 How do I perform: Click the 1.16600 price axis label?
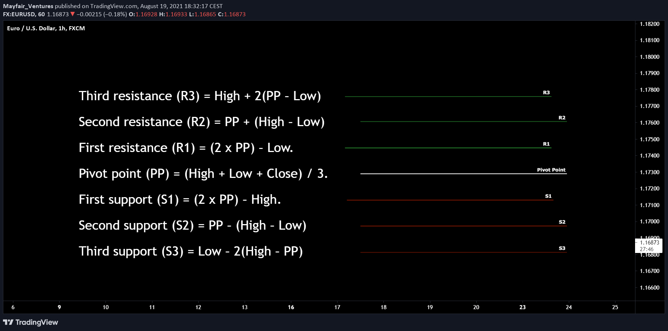[x=649, y=287]
